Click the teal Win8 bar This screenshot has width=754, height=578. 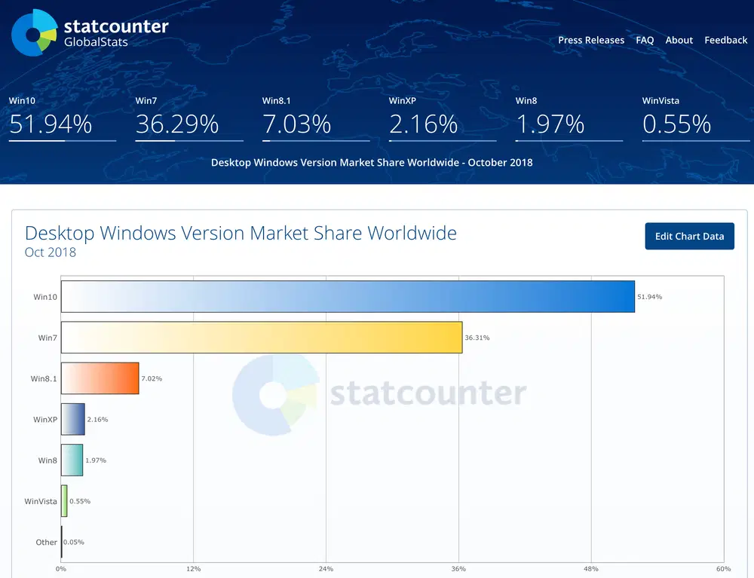click(x=71, y=460)
